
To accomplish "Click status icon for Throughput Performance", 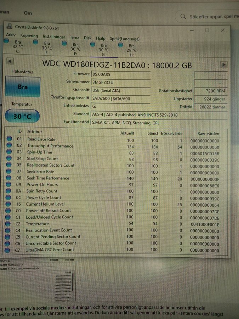I will click(x=9, y=145).
